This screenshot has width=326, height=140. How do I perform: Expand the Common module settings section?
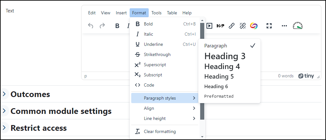pyautogui.click(x=4, y=111)
